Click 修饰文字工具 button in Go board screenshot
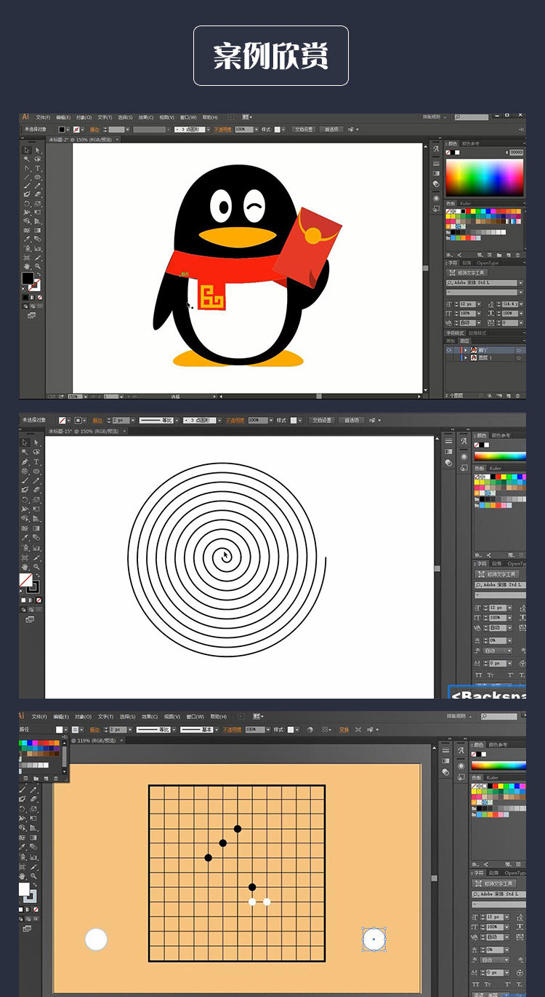 pyautogui.click(x=494, y=883)
